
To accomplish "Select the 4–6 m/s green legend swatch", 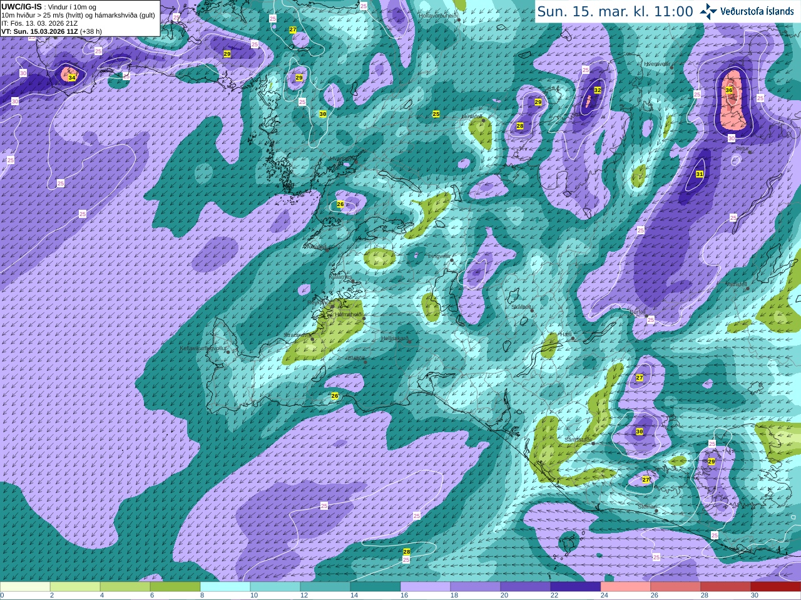I will pyautogui.click(x=125, y=587).
